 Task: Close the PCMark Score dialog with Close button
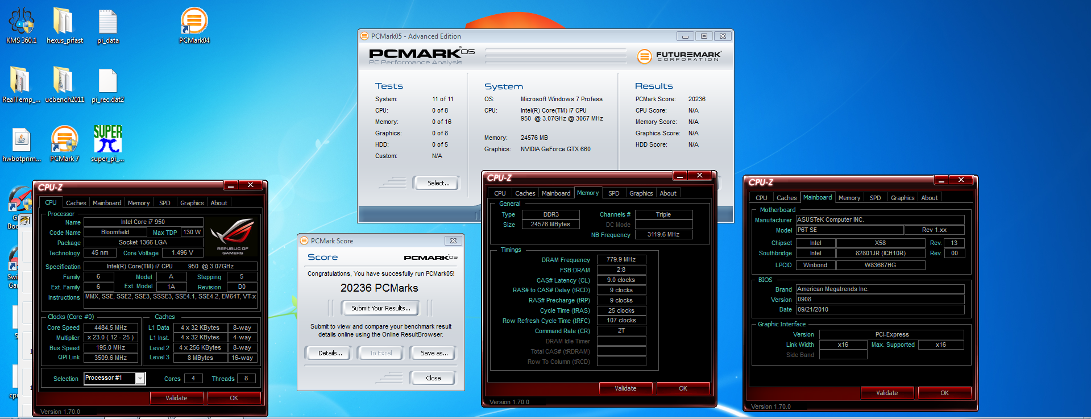pyautogui.click(x=433, y=378)
